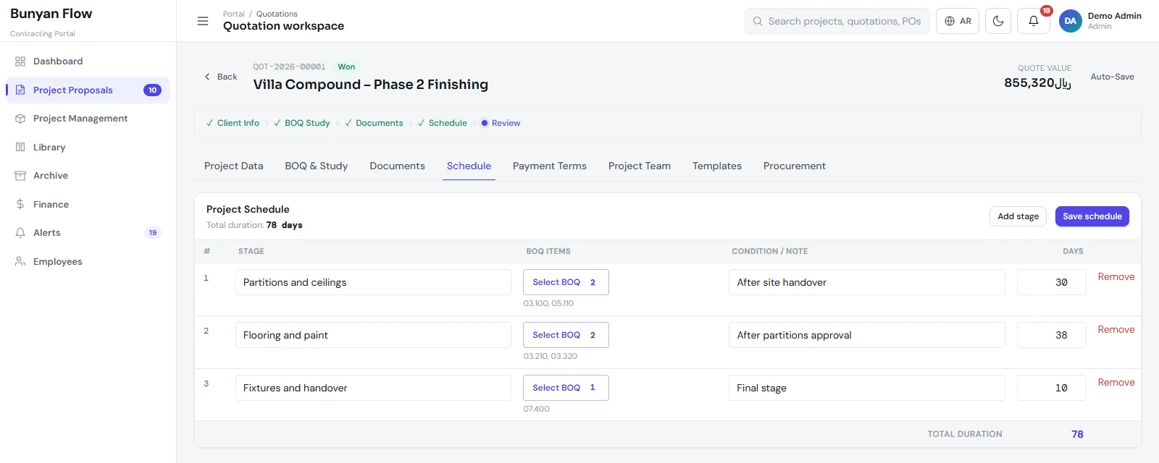The width and height of the screenshot is (1159, 463).
Task: Jump to the Review step
Action: pos(501,123)
